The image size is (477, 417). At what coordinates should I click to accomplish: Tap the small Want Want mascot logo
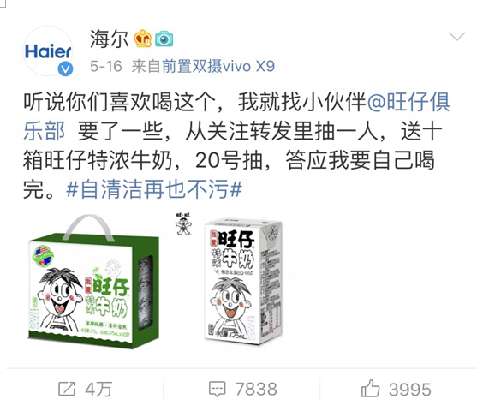(x=183, y=223)
